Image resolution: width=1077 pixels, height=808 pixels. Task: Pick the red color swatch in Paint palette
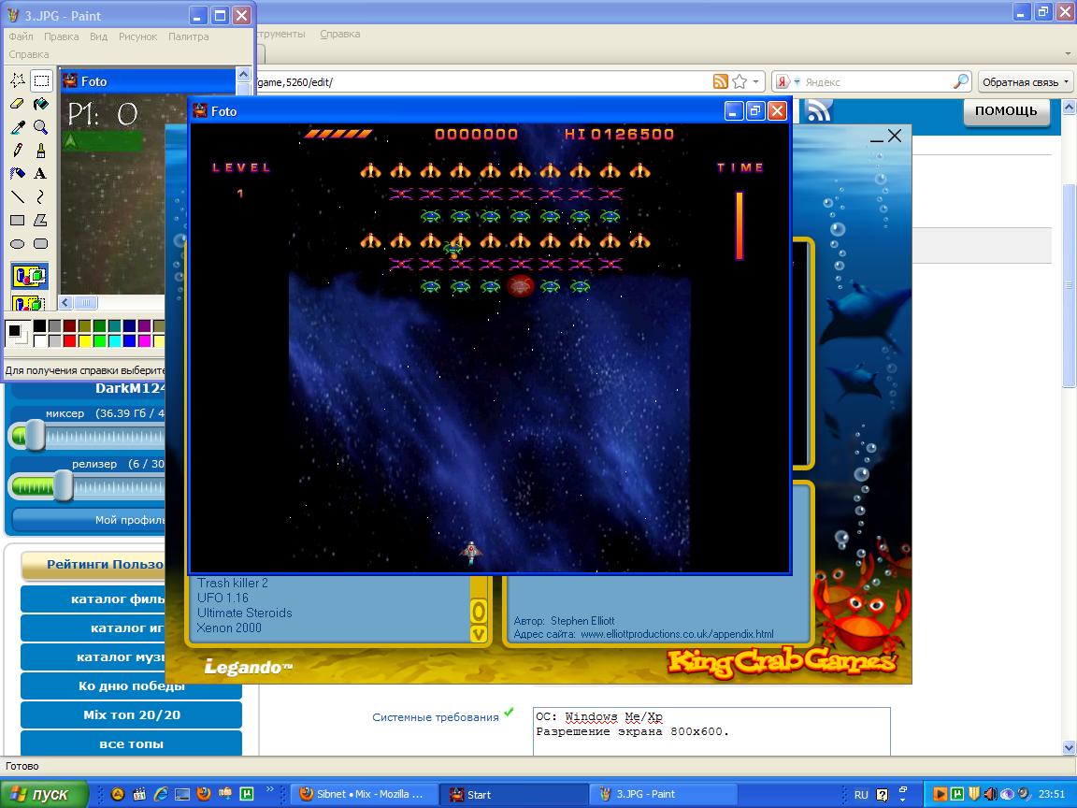(x=69, y=340)
